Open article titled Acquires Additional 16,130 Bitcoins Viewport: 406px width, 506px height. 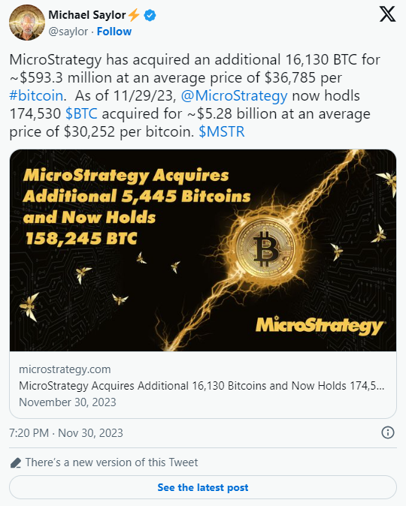point(201,386)
